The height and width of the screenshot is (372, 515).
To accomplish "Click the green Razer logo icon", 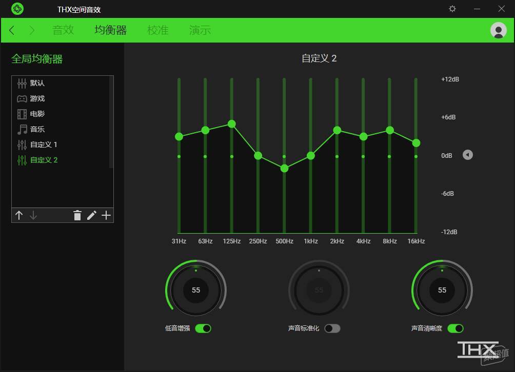I will click(17, 9).
